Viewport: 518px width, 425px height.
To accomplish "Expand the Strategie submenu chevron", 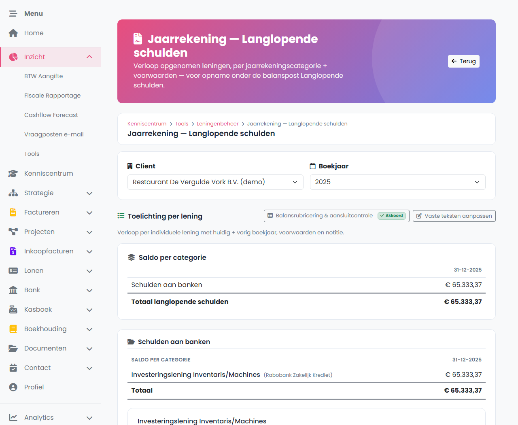I will point(89,193).
